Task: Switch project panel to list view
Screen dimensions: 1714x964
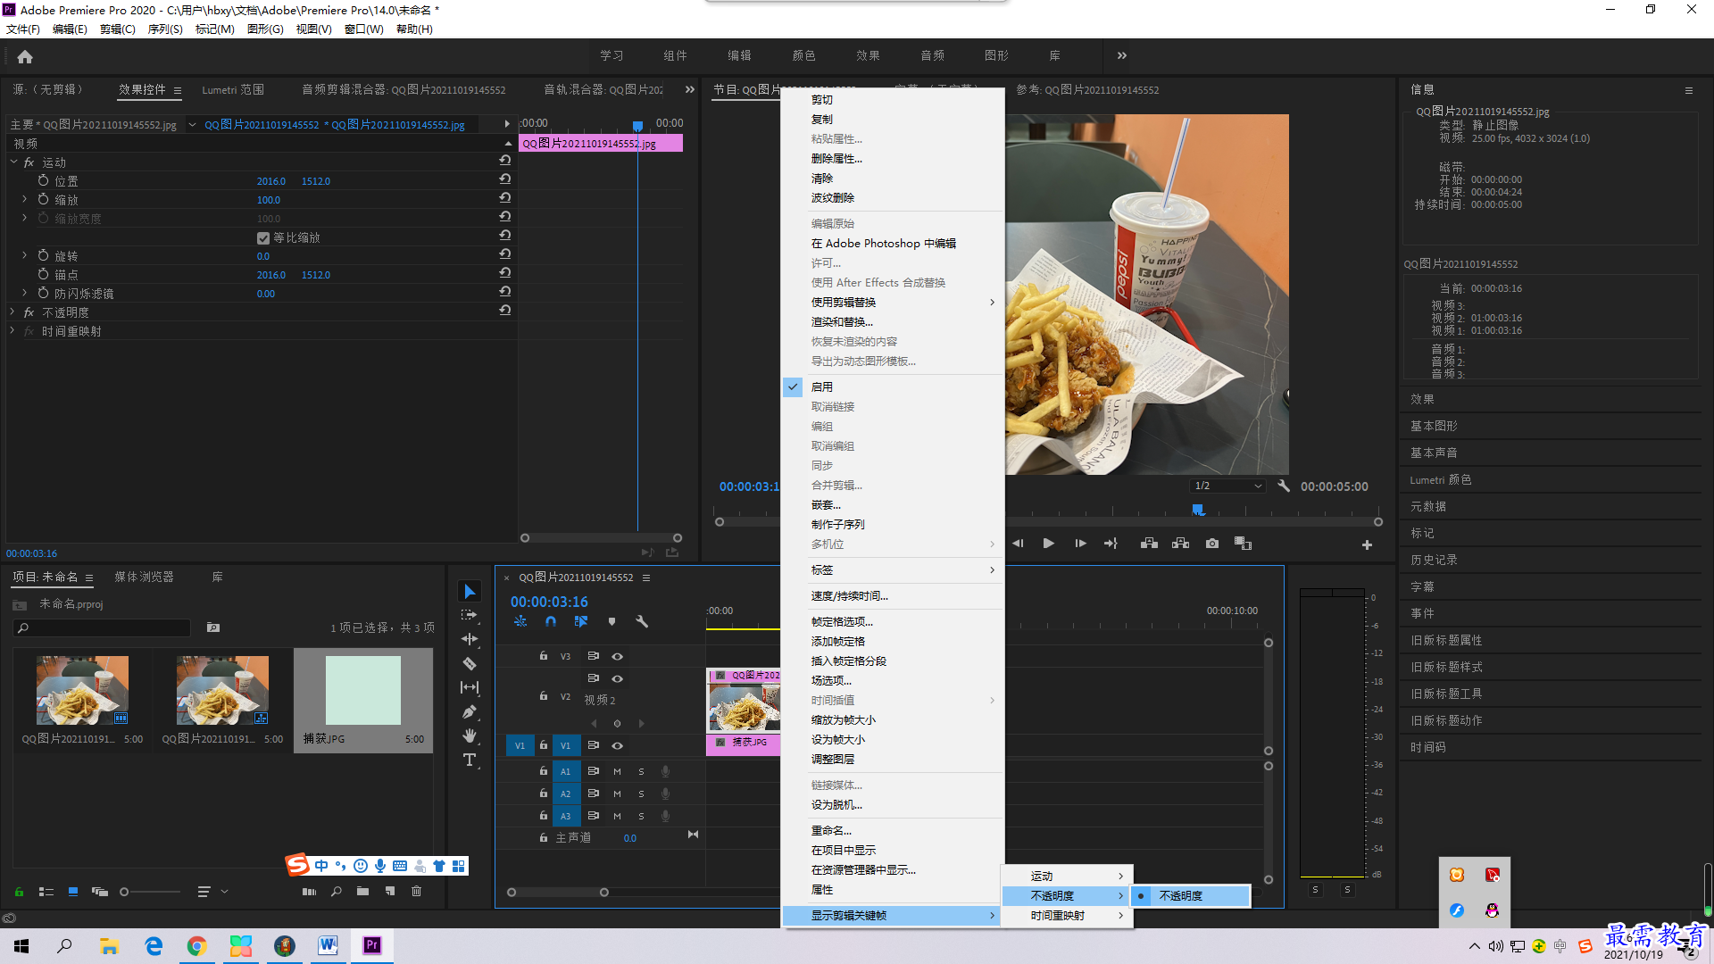Action: click(x=46, y=891)
